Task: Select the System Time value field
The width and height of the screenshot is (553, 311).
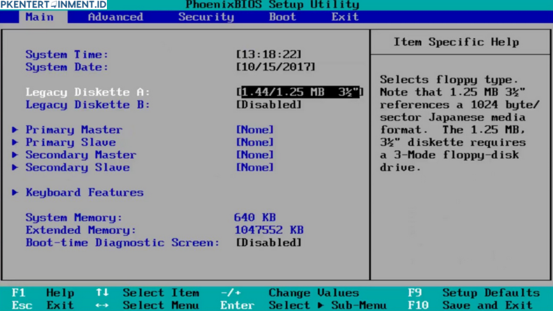Action: point(269,55)
